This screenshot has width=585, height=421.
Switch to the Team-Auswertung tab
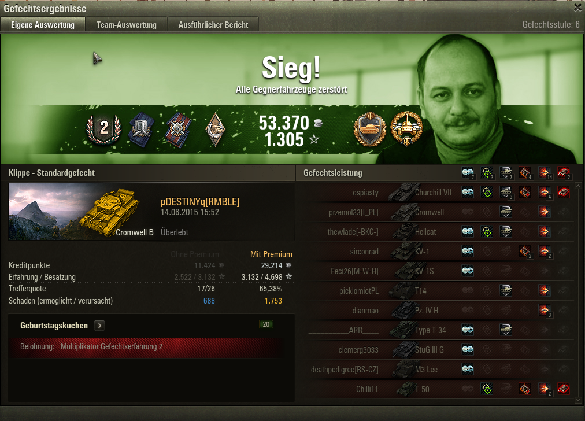coord(127,25)
